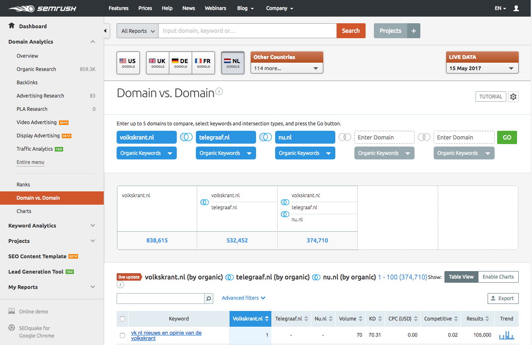Click the Dashboard home icon
Image resolution: width=532 pixels, height=345 pixels.
point(12,26)
